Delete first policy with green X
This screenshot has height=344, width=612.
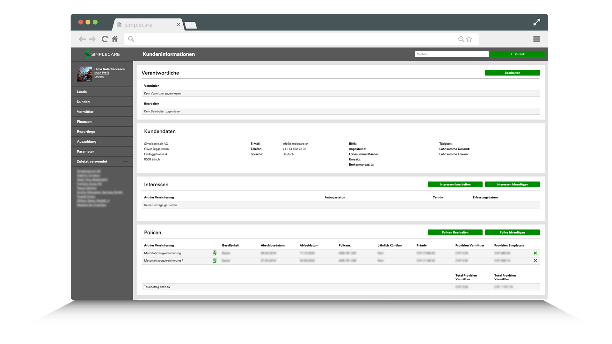535,253
